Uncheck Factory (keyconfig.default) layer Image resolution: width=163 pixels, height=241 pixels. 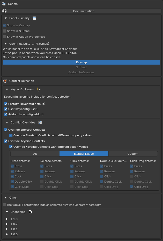point(6,104)
